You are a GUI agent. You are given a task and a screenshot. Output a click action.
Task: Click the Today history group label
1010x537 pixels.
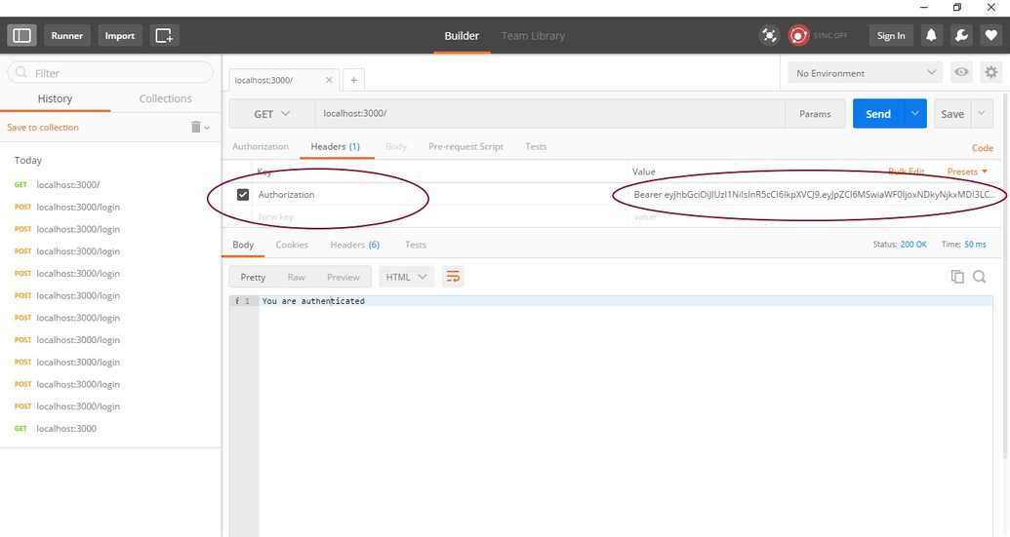(27, 160)
